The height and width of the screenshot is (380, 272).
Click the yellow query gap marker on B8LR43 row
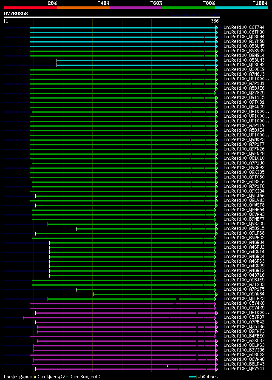point(167,366)
